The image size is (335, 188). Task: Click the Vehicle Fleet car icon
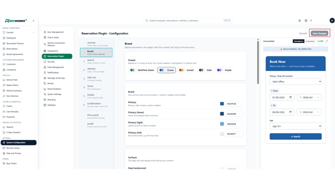[4, 79]
